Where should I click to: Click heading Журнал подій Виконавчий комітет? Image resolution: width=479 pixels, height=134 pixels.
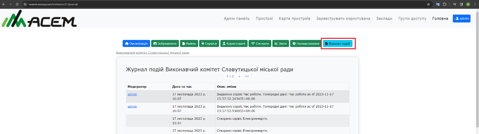click(210, 69)
